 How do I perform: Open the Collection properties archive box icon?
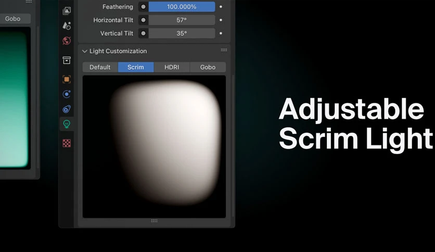67,60
